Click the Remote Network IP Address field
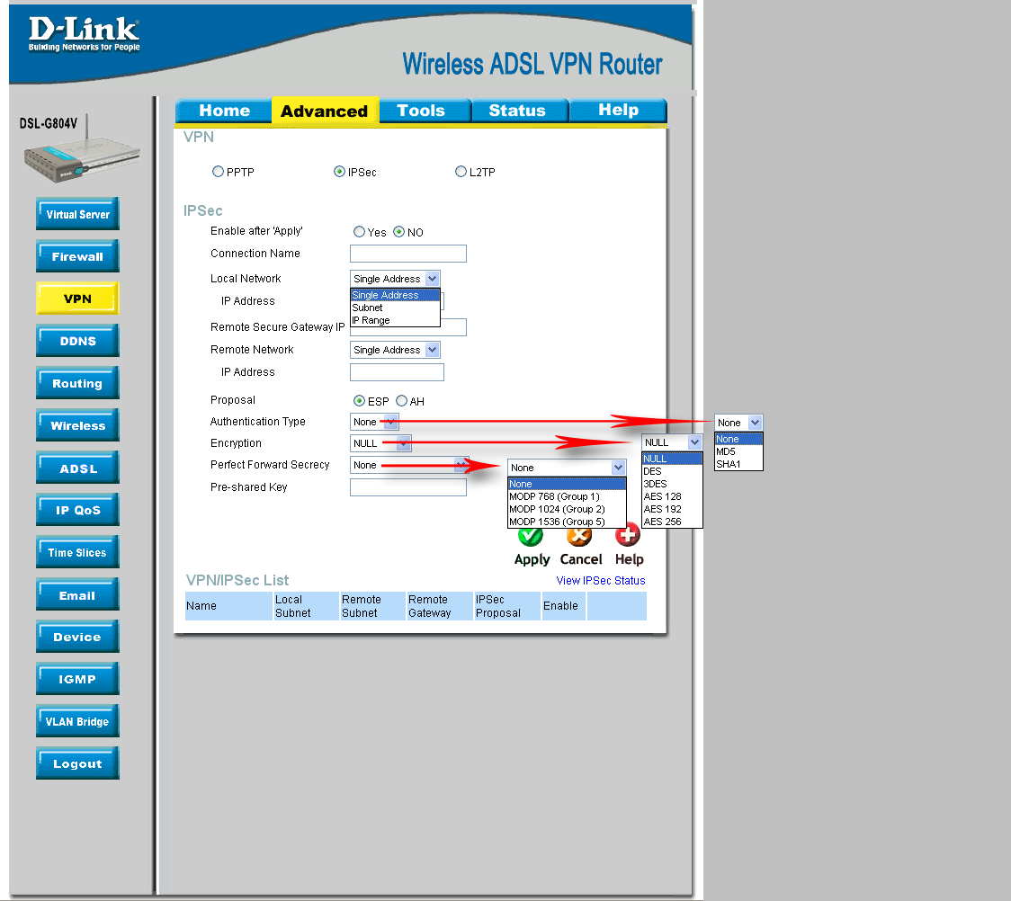 [x=398, y=372]
